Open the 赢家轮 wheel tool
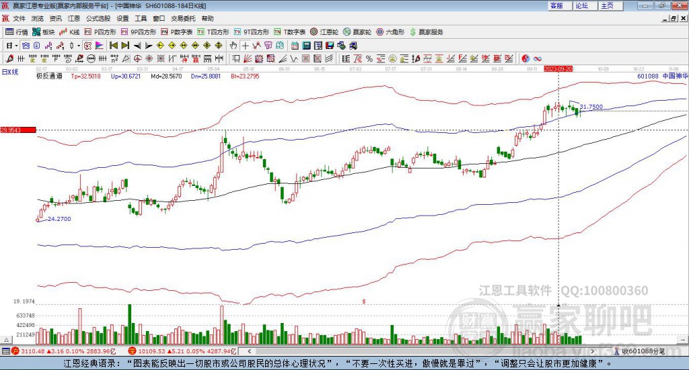 click(357, 32)
